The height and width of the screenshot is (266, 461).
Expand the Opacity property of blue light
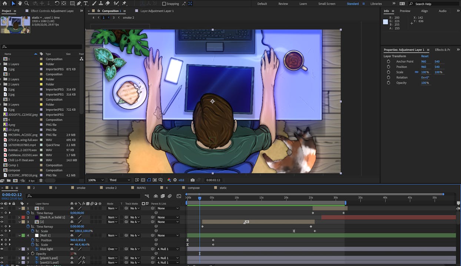click(x=28, y=254)
